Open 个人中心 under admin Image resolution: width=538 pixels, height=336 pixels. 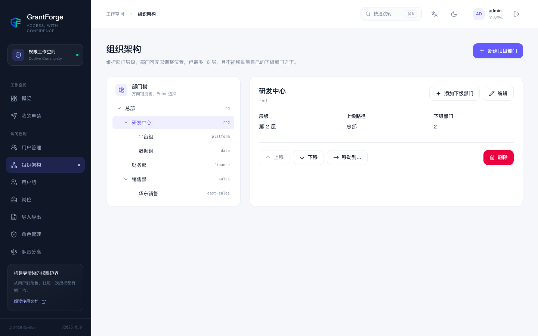(496, 18)
